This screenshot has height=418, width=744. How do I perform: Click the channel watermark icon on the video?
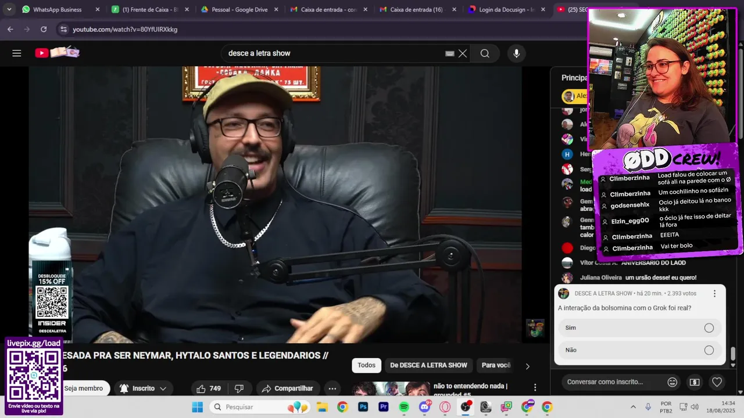point(535,328)
